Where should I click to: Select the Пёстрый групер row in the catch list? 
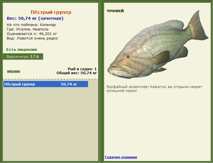pos(46,84)
